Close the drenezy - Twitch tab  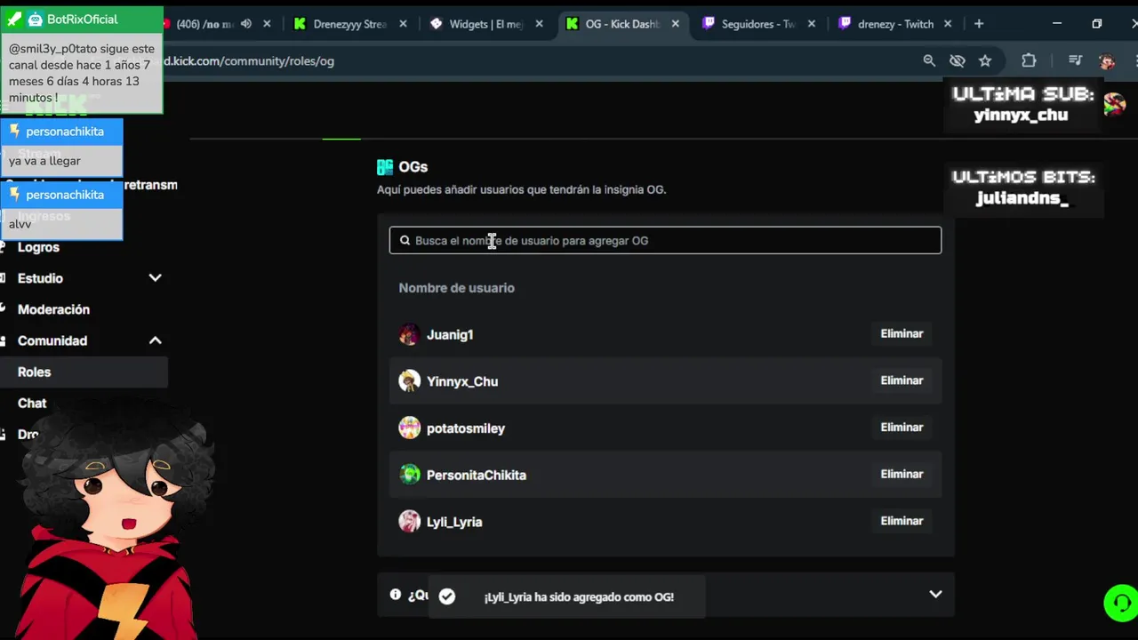[948, 24]
